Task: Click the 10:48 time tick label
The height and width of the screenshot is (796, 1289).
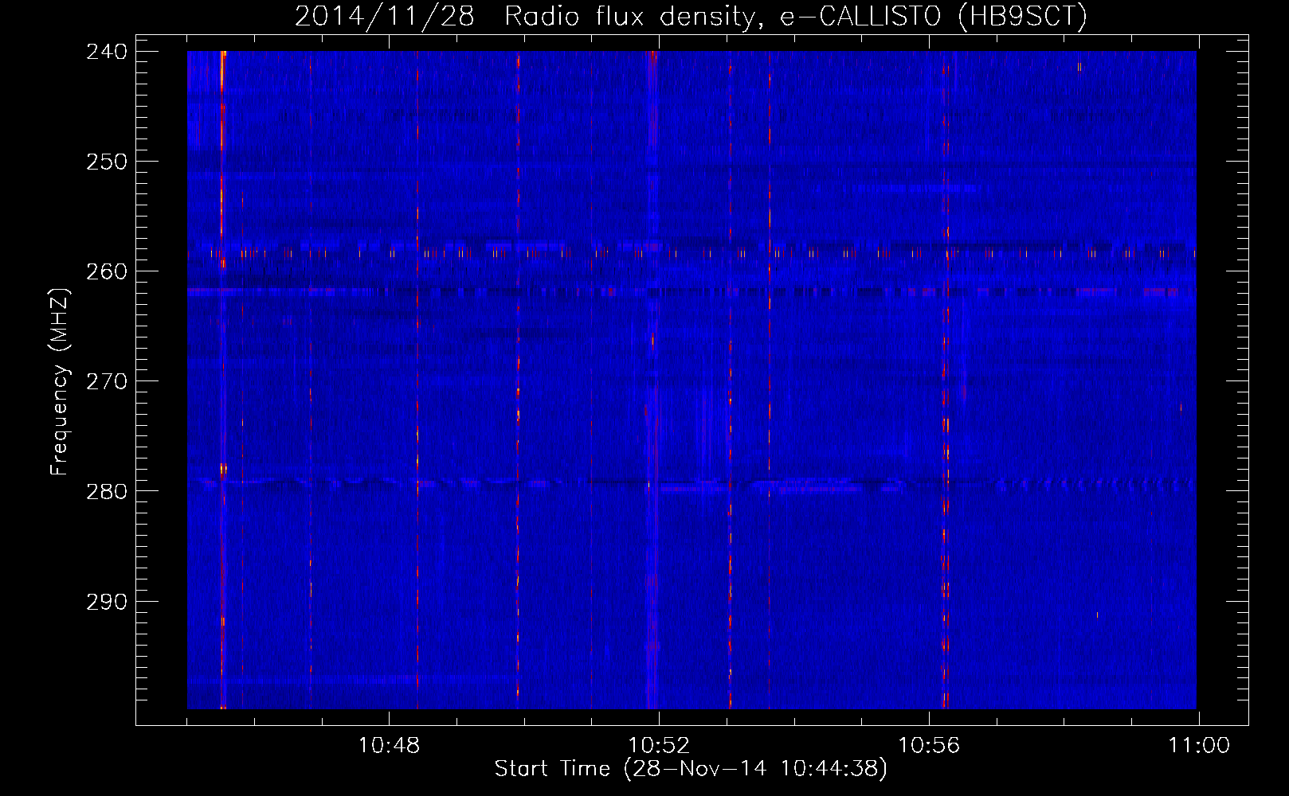Action: click(x=389, y=746)
